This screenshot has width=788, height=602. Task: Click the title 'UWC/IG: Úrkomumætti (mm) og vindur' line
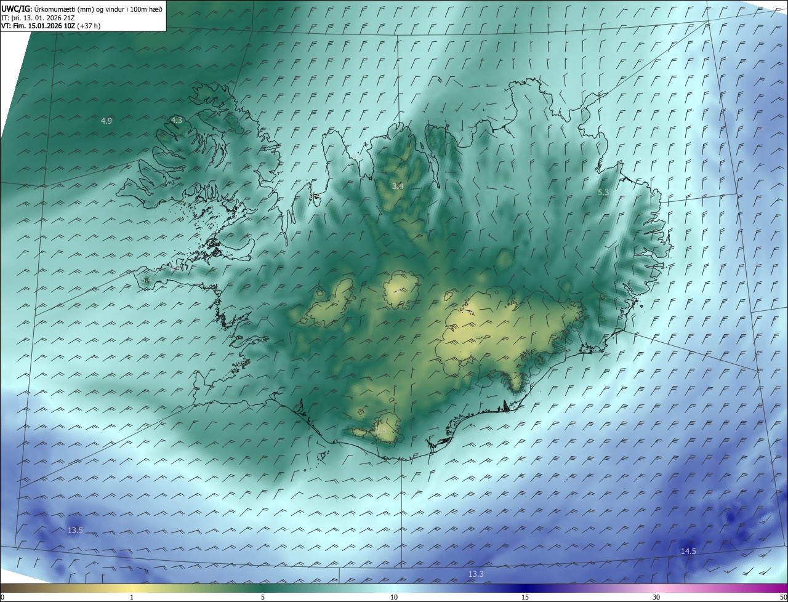pyautogui.click(x=82, y=9)
